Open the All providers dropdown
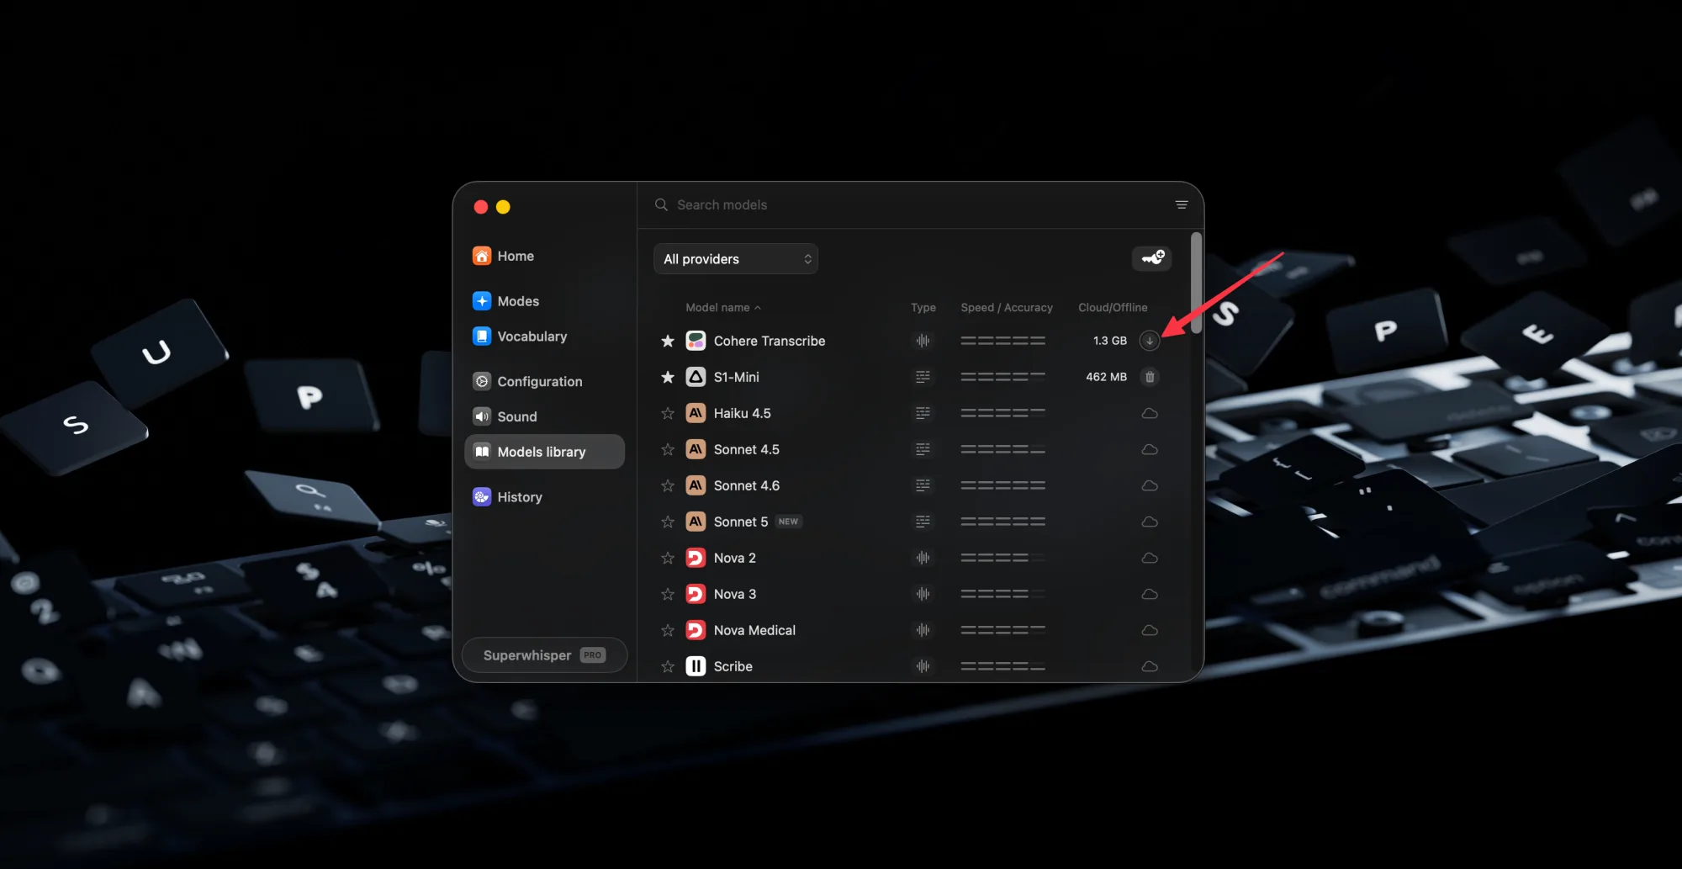Screen dimensions: 1682x869 coord(736,259)
